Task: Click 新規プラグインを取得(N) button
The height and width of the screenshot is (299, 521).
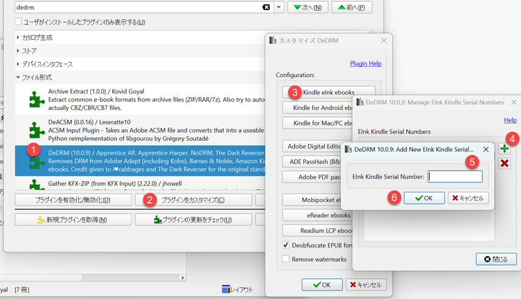Action: coord(73,220)
